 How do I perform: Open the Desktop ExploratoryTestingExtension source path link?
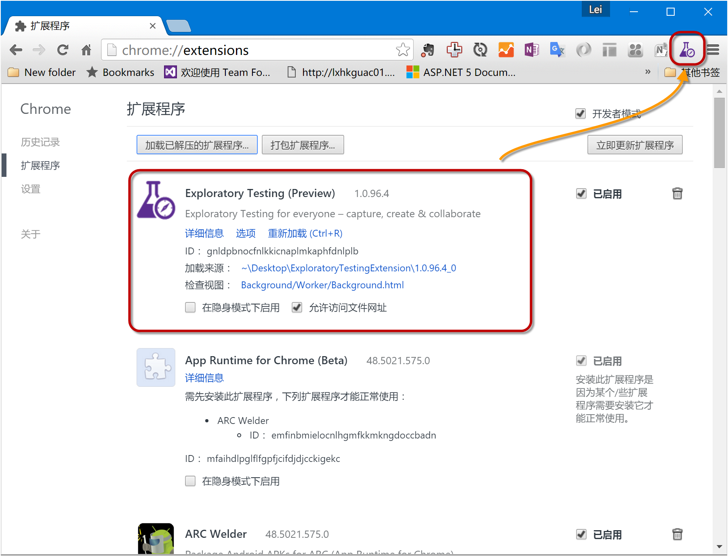pyautogui.click(x=349, y=268)
